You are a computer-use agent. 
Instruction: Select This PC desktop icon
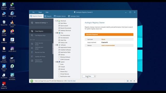(x=4, y=14)
